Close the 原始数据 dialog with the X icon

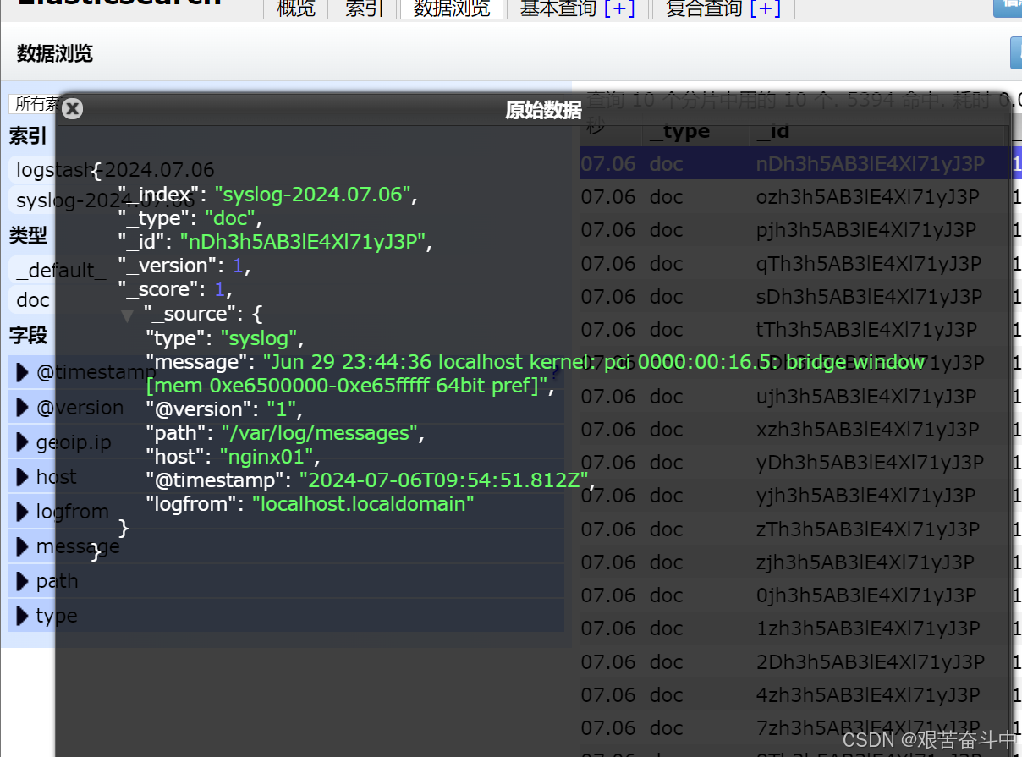click(x=73, y=109)
